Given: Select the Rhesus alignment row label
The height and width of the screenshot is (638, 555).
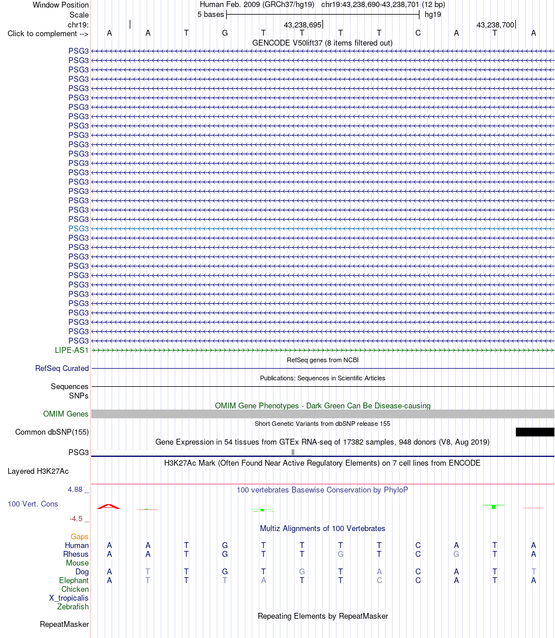Looking at the screenshot, I should (x=76, y=554).
